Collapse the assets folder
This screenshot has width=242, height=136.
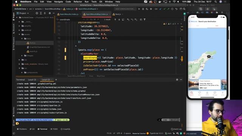(x=19, y=34)
